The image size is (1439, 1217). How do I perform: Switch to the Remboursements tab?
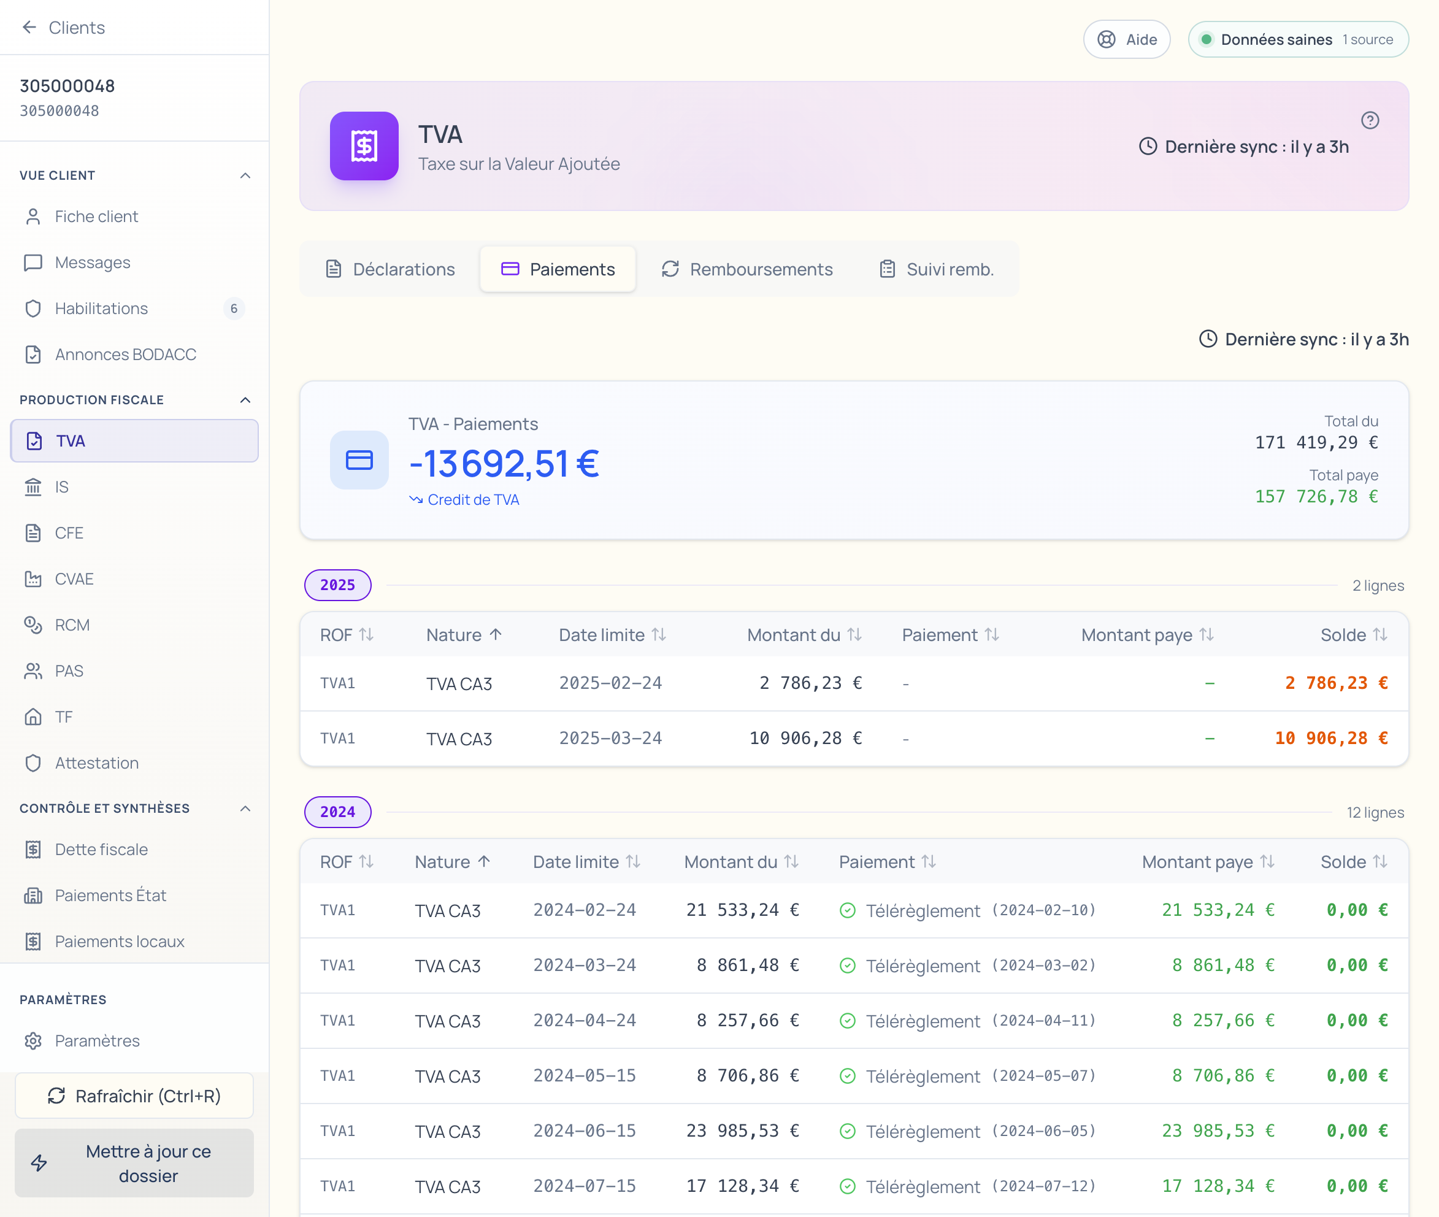[x=747, y=269]
